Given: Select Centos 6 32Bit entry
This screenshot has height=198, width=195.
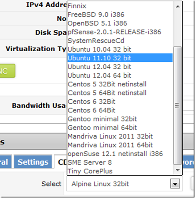Looking at the screenshot, I should pos(120,101).
